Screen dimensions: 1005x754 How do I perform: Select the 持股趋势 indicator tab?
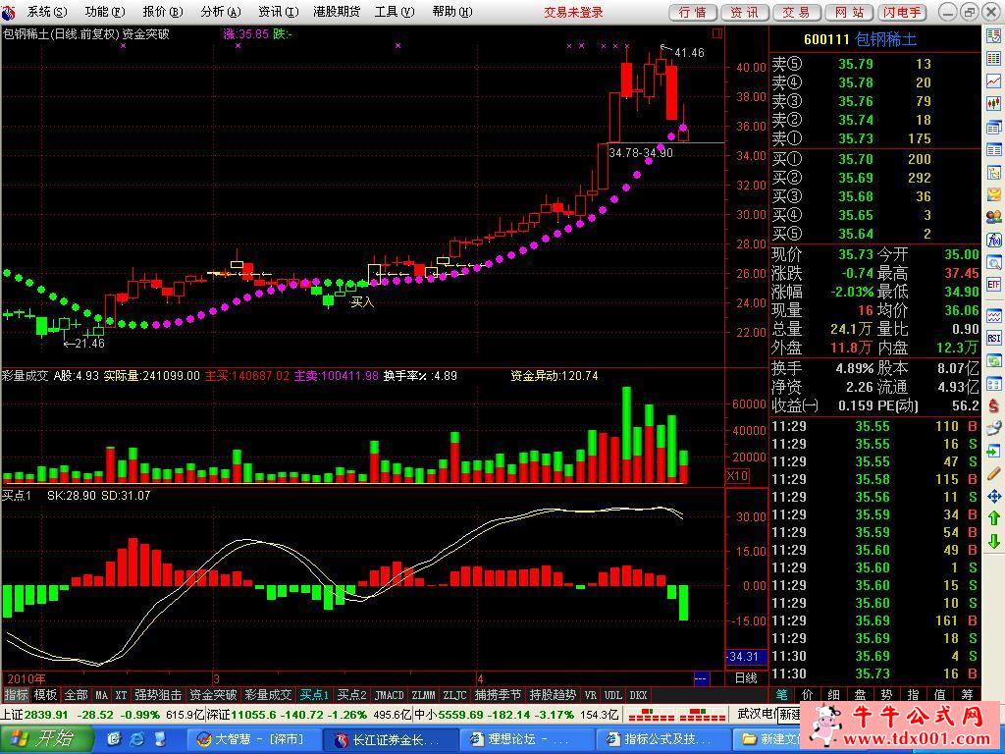click(x=554, y=695)
